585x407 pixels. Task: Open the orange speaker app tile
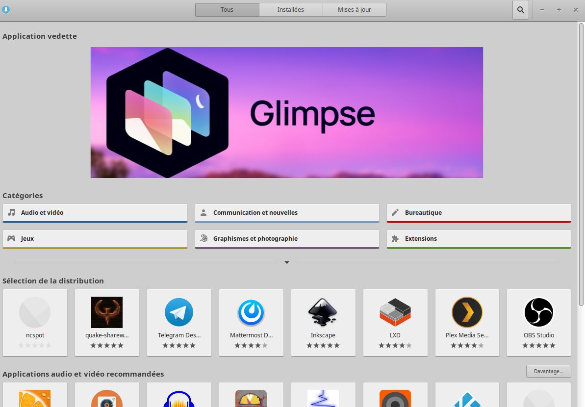point(395,395)
